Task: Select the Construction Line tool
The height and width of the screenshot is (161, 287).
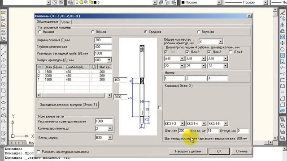Action: pos(3,54)
